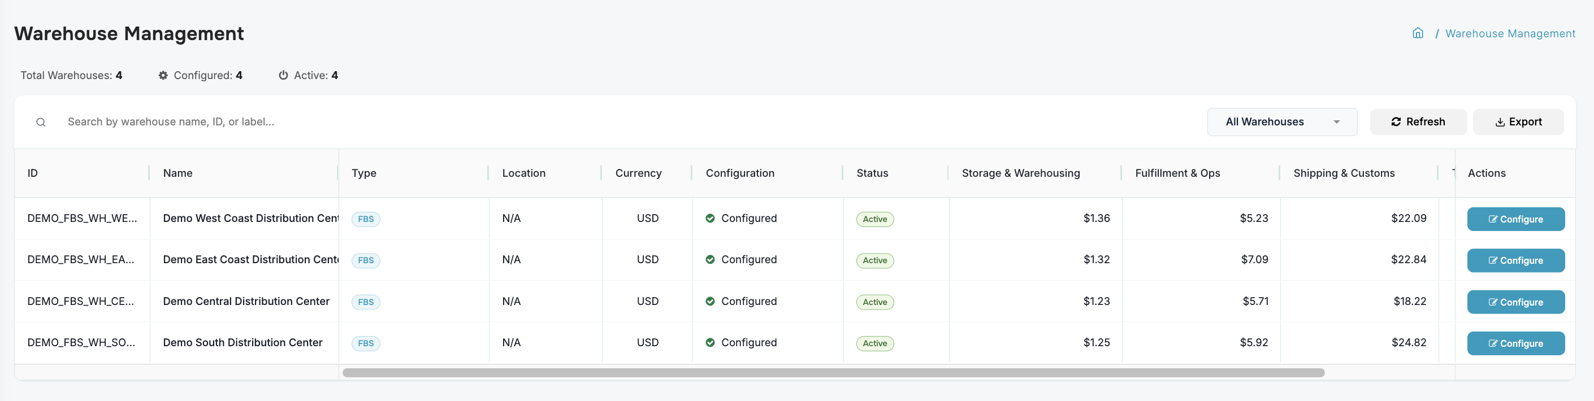Configure the Demo West Coast warehouse
Viewport: 1594px width, 401px height.
click(x=1515, y=219)
